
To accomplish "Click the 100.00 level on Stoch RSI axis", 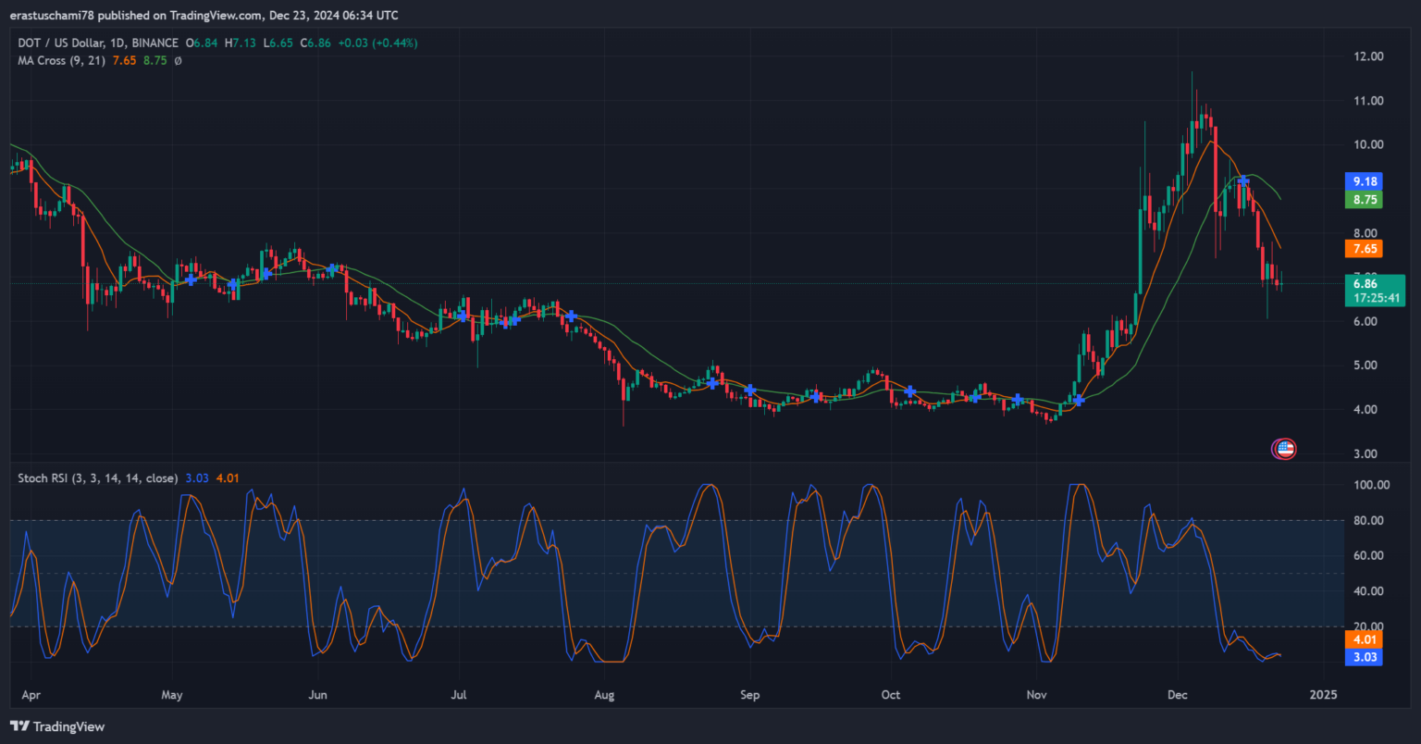I will (1371, 485).
